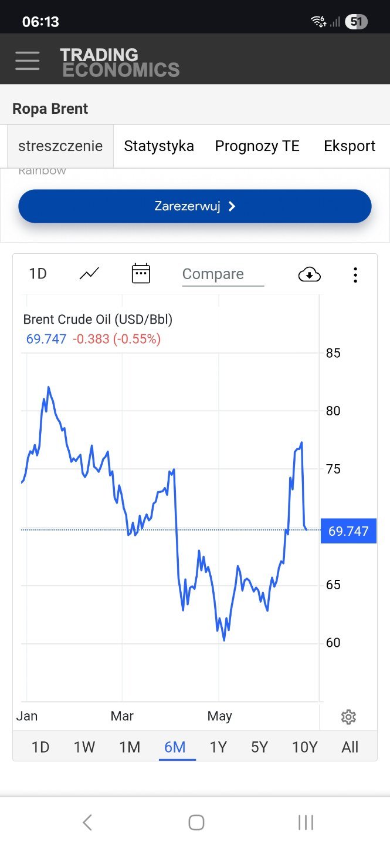Select the 10Y time range
Screen dimensions: 390x846
point(304,747)
